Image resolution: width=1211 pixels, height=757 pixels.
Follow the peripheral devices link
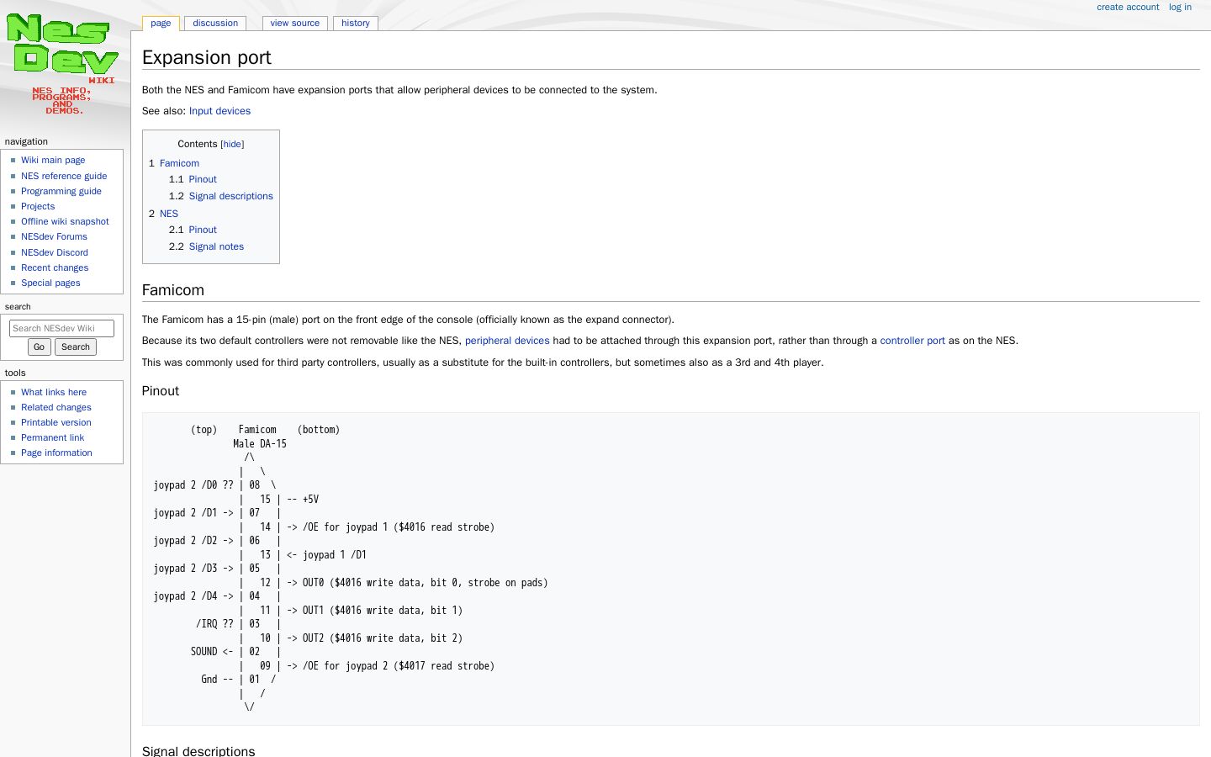(x=507, y=341)
